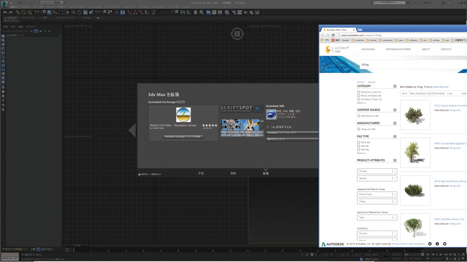Viewport: 467px width, 262px height.
Task: Activate the Select Object tool
Action: (49, 13)
